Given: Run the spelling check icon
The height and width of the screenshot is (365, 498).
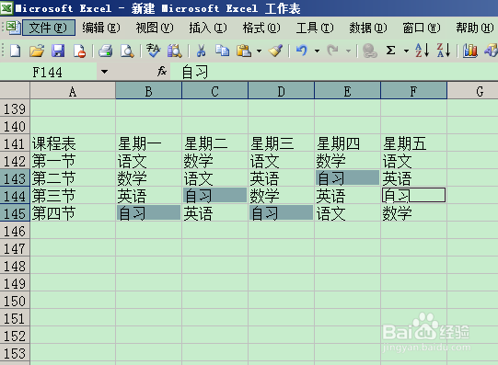Looking at the screenshot, I should pos(153,51).
